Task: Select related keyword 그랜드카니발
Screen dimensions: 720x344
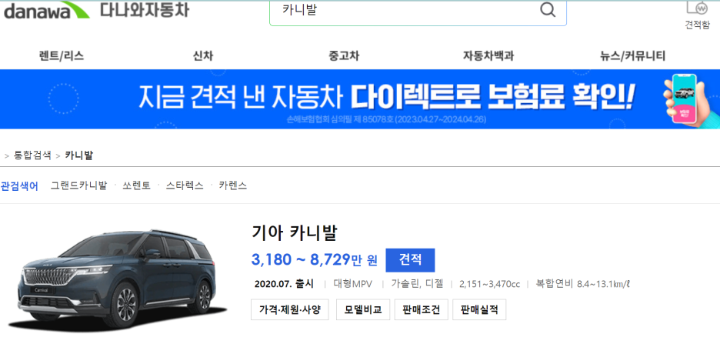Action: pos(78,185)
